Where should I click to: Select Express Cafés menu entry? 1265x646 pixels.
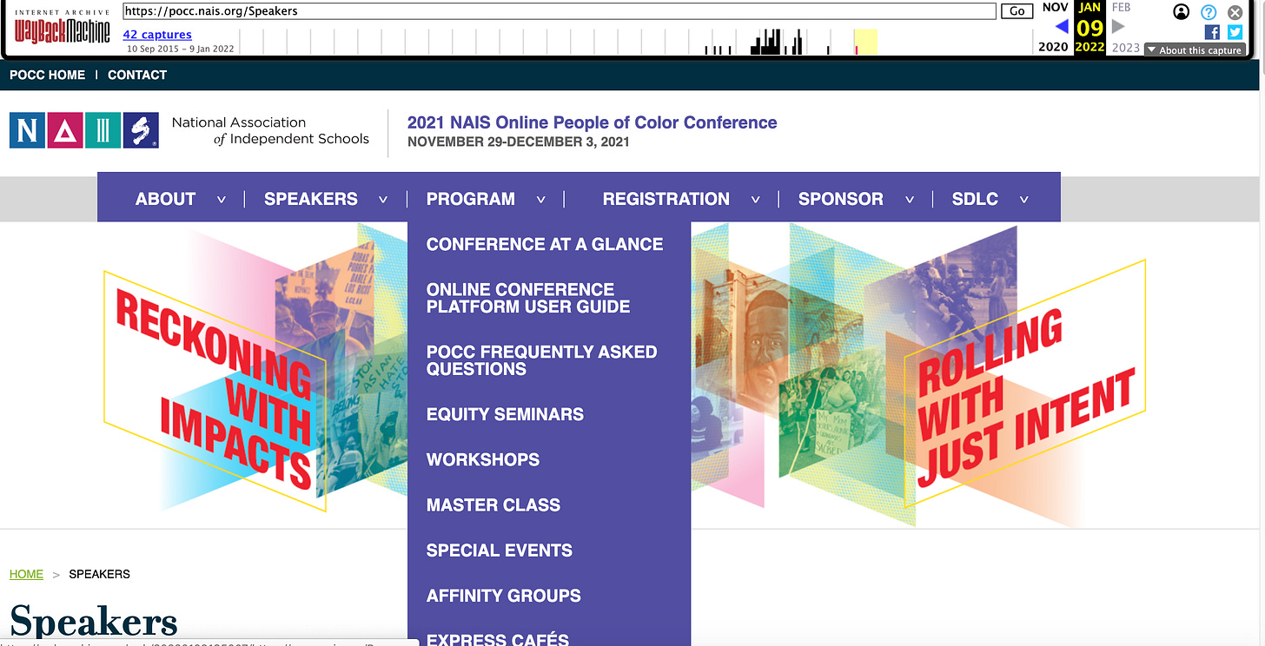[498, 640]
